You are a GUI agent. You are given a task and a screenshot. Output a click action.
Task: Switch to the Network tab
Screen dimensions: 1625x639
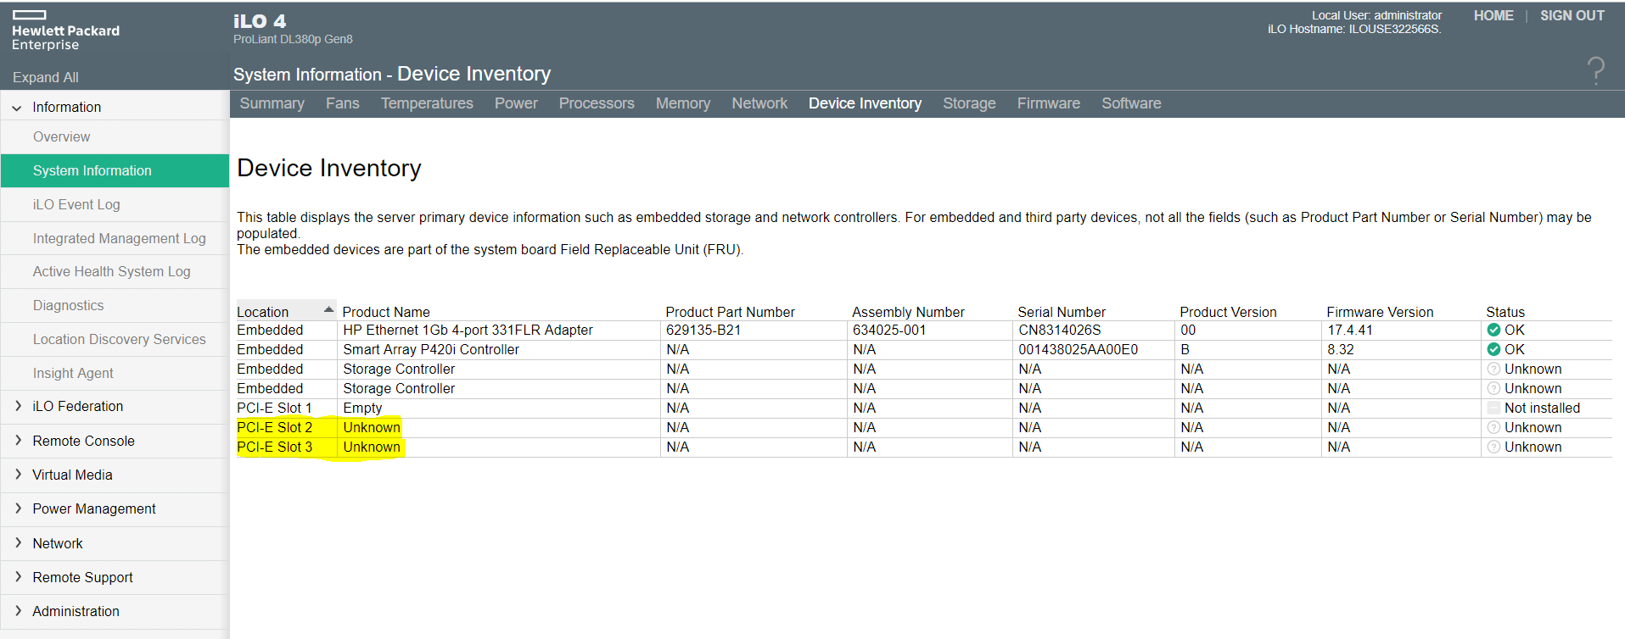[759, 103]
